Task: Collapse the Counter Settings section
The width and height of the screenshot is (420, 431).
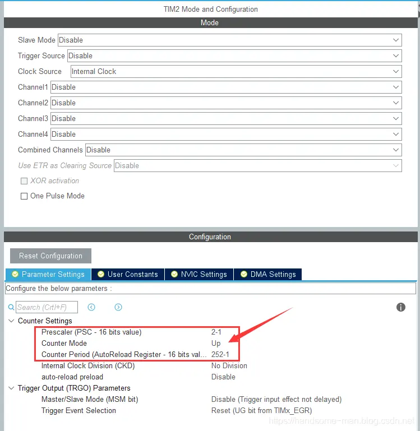Action: tap(11, 321)
